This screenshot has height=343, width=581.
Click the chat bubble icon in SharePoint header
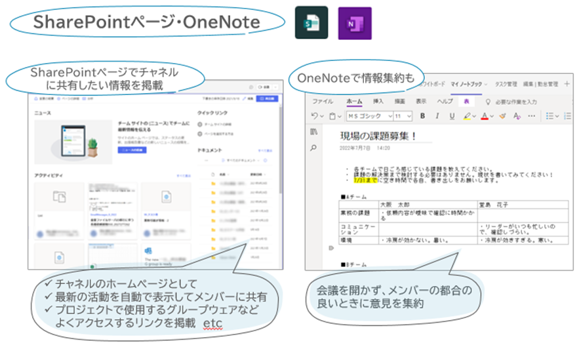(x=251, y=87)
